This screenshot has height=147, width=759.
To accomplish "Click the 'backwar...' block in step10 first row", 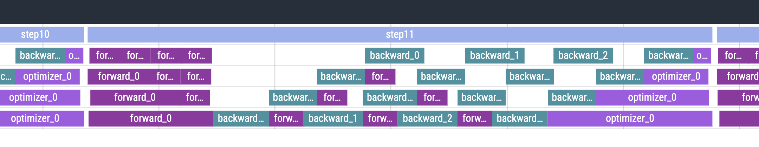I will [40, 56].
